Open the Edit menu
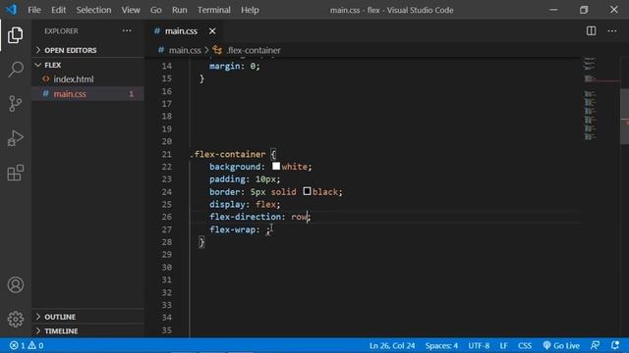 [x=59, y=10]
